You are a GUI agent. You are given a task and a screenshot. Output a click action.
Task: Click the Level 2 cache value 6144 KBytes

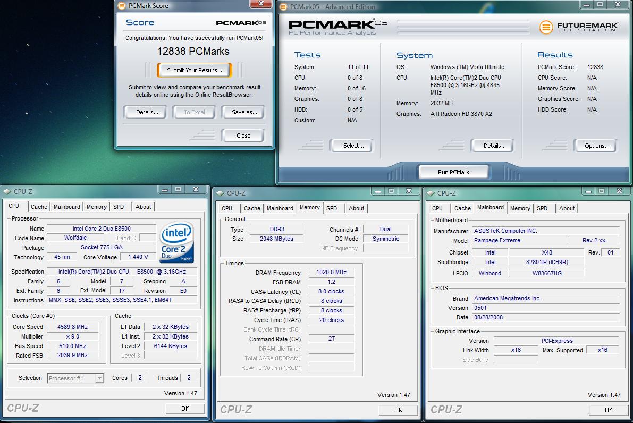[171, 346]
